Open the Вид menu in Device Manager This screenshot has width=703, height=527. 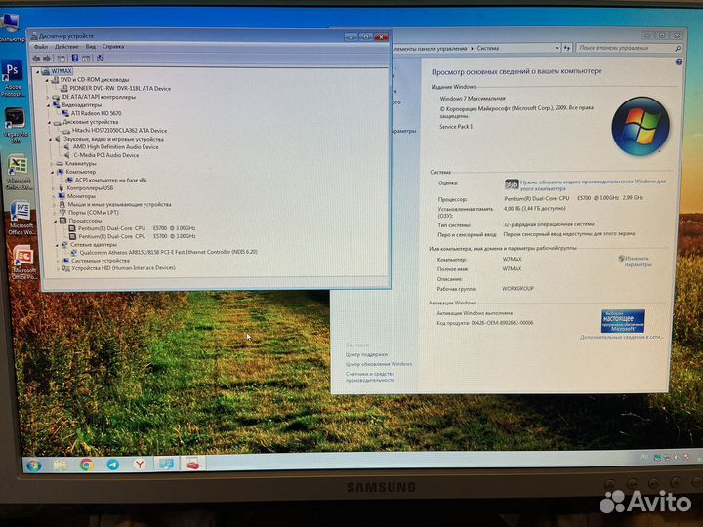pos(90,47)
